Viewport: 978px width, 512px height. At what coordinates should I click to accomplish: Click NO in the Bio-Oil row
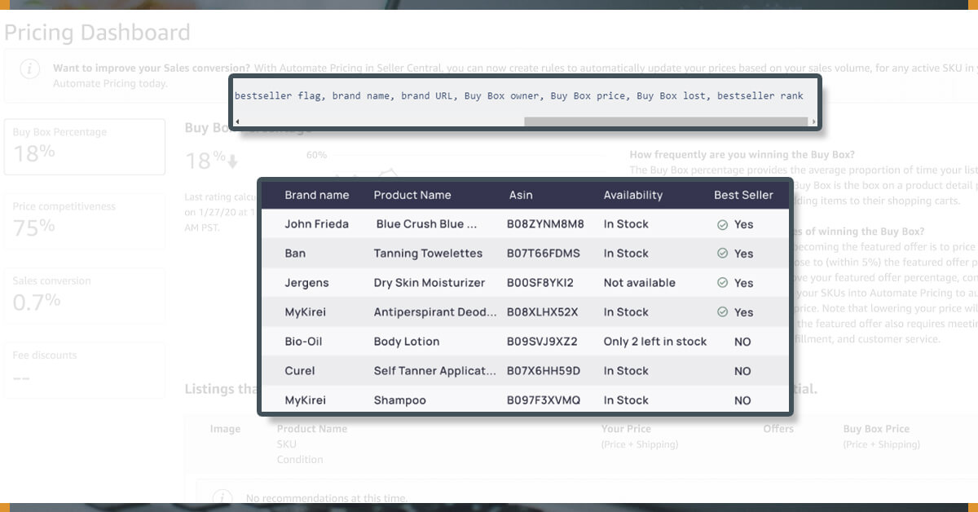[x=742, y=342]
